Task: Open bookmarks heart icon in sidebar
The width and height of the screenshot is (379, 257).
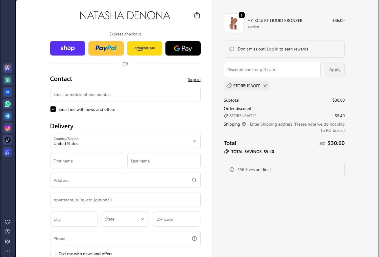Action: (8, 222)
